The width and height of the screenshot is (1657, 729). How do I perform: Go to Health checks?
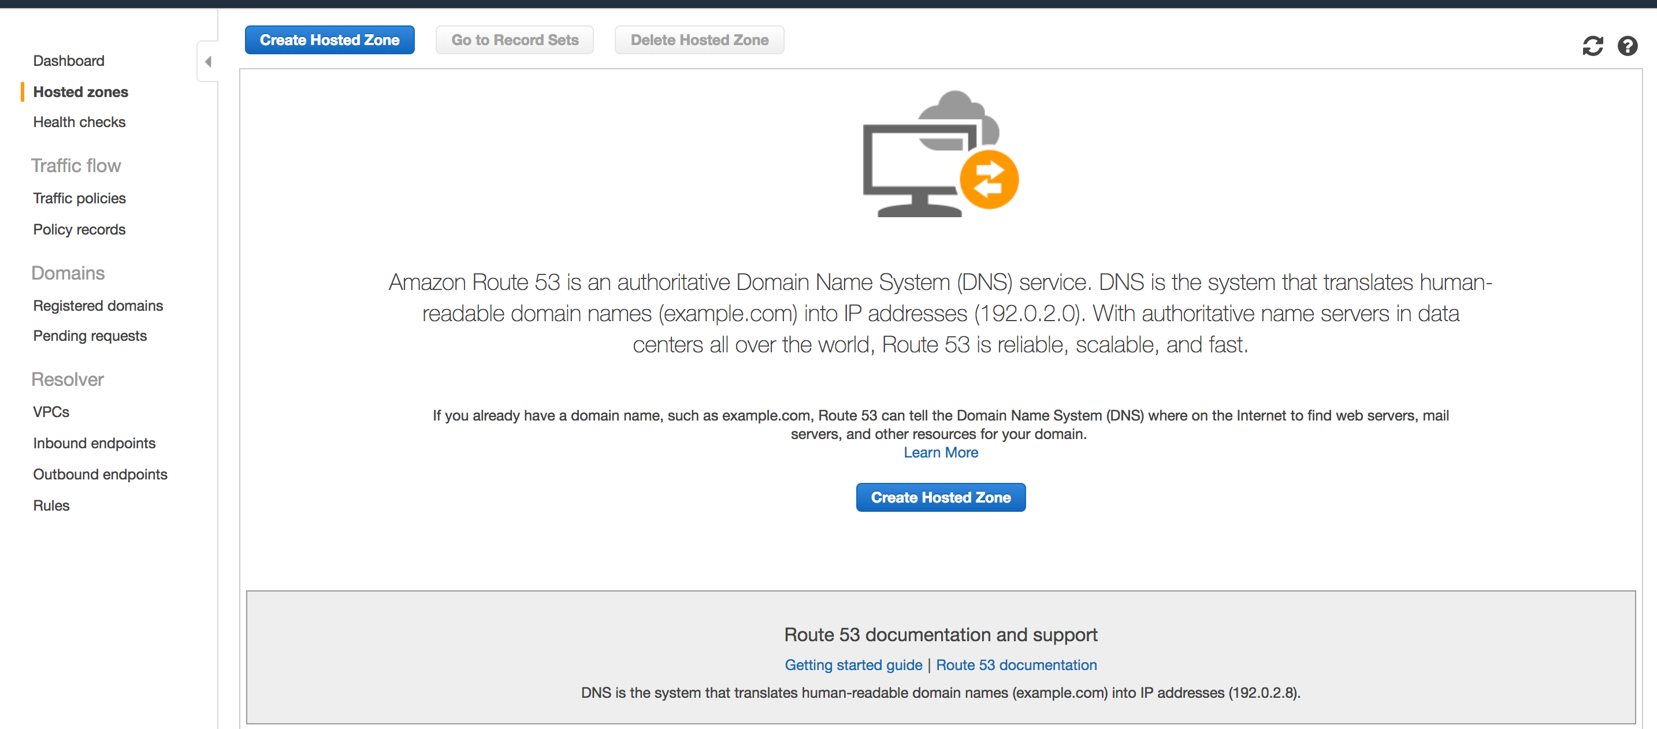point(79,122)
